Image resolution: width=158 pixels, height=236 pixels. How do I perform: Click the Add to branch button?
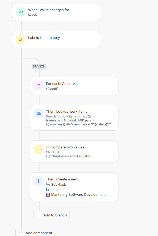[x=51, y=215]
